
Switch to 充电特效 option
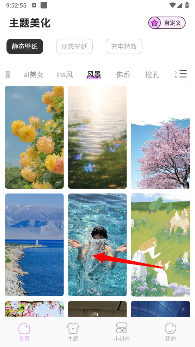(124, 47)
